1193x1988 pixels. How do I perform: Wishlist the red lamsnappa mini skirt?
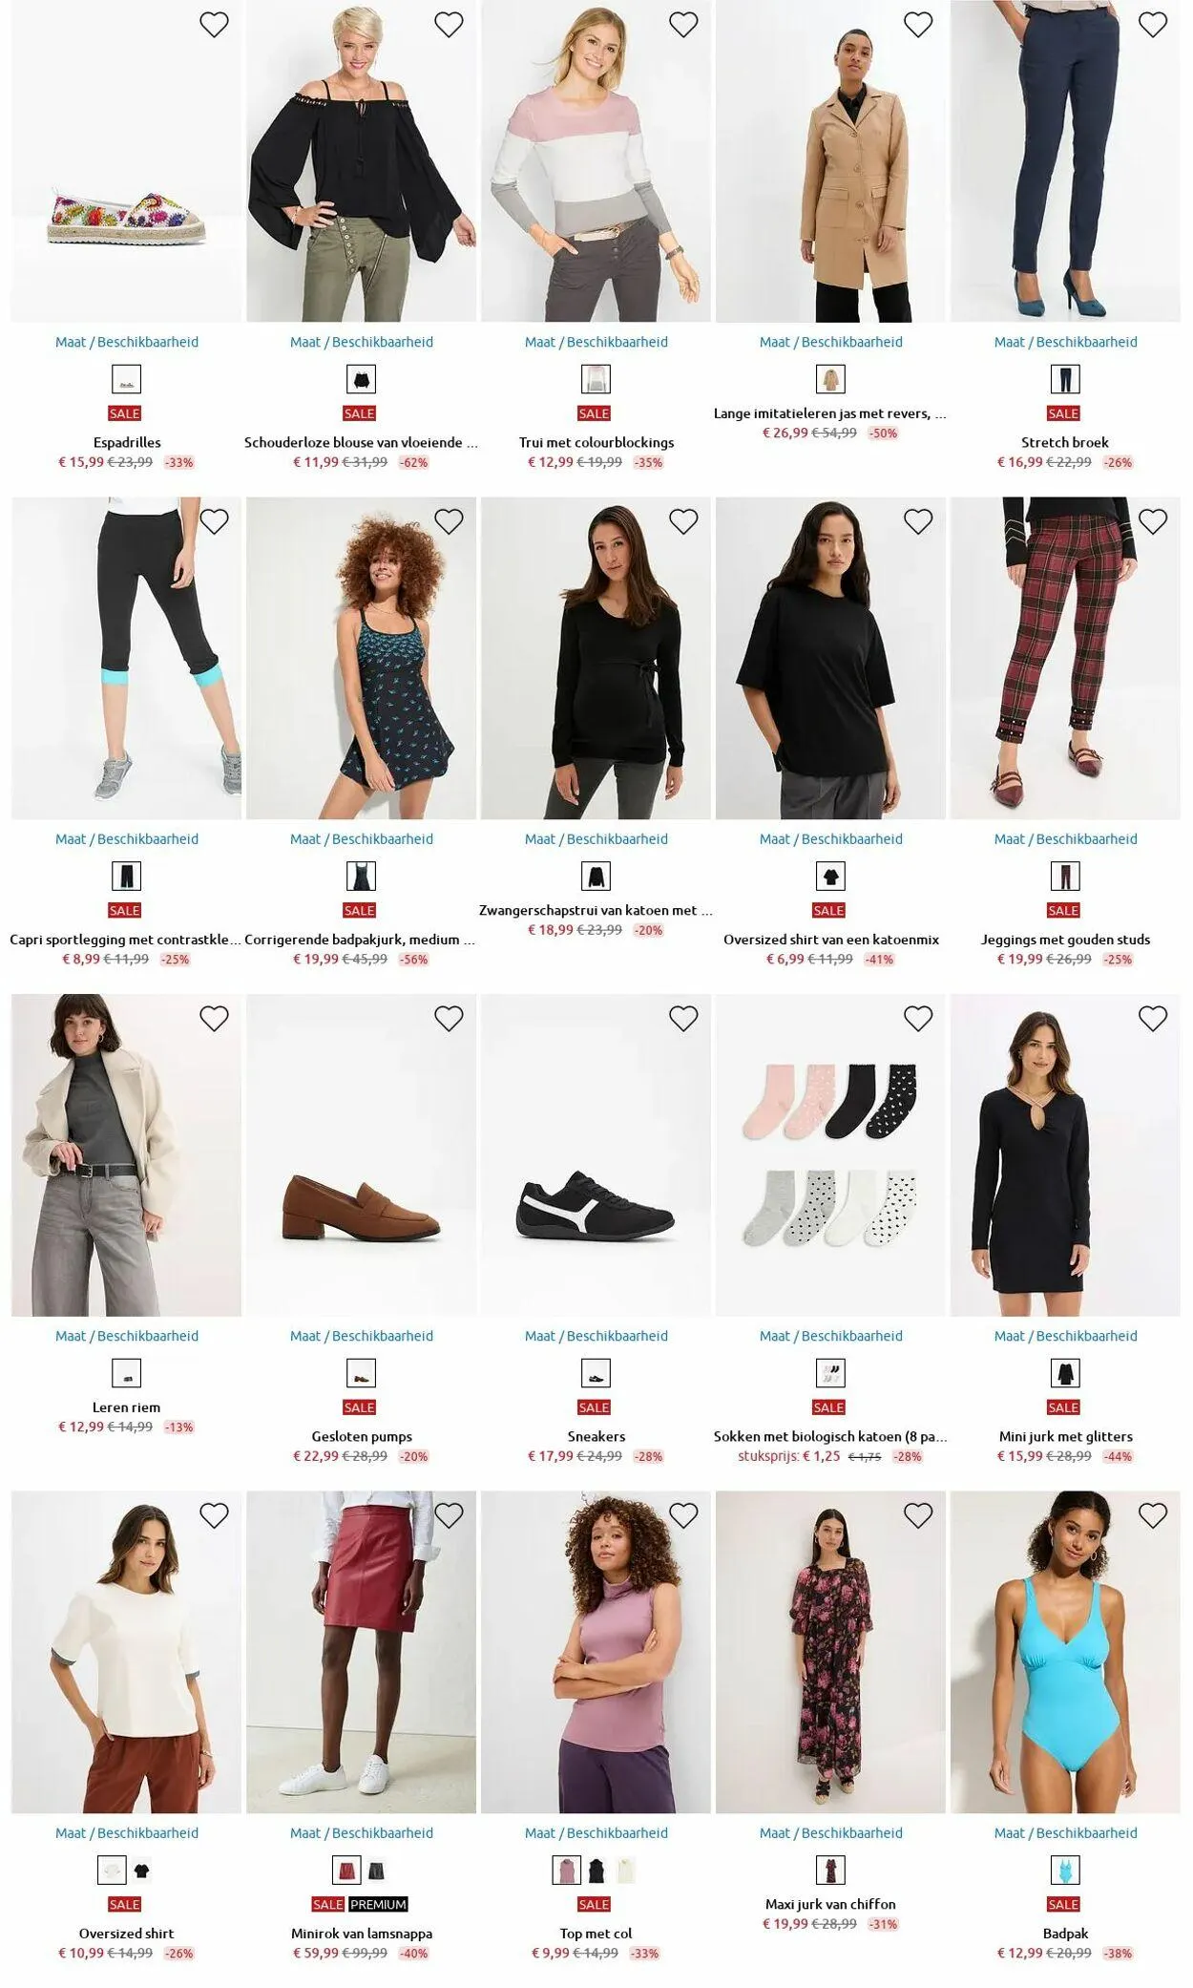point(449,1515)
